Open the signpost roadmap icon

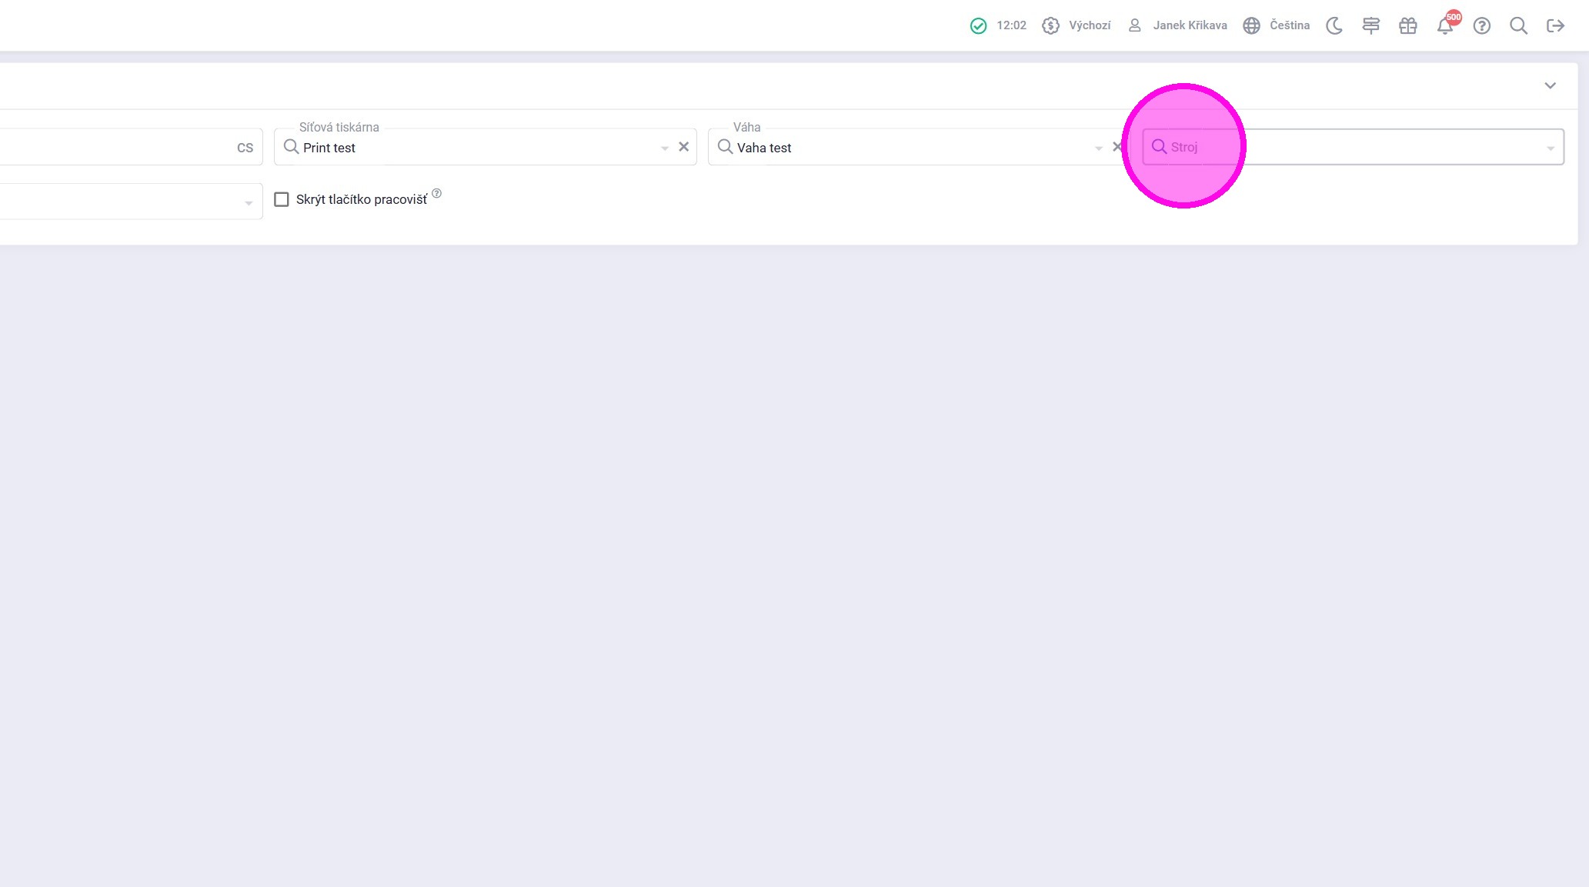pyautogui.click(x=1370, y=26)
